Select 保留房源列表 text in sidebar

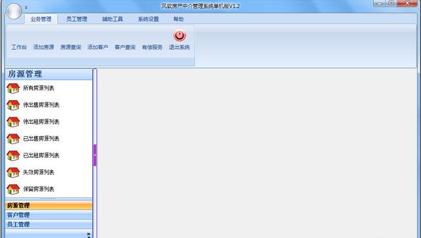(x=39, y=189)
